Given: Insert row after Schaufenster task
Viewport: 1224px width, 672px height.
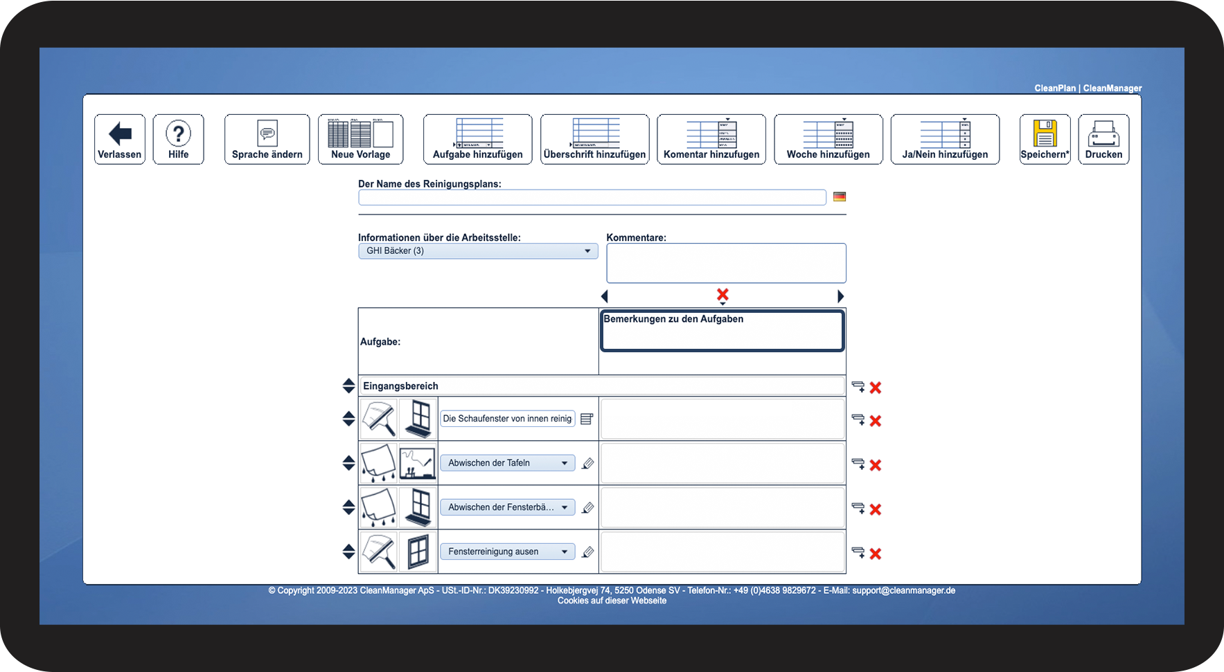Looking at the screenshot, I should [858, 420].
